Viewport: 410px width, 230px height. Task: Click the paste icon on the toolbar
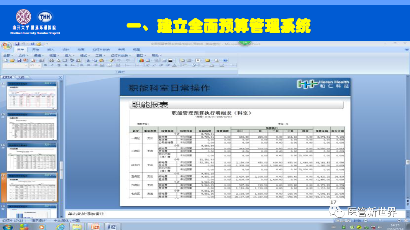tap(101, 60)
